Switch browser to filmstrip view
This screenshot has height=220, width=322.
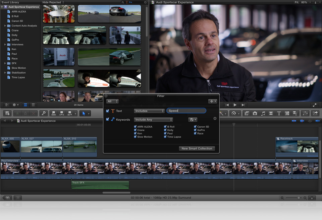(x=25, y=105)
